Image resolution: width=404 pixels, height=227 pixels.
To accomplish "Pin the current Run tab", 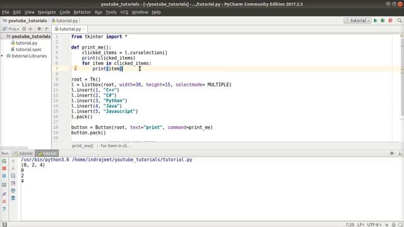I will click(x=4, y=194).
